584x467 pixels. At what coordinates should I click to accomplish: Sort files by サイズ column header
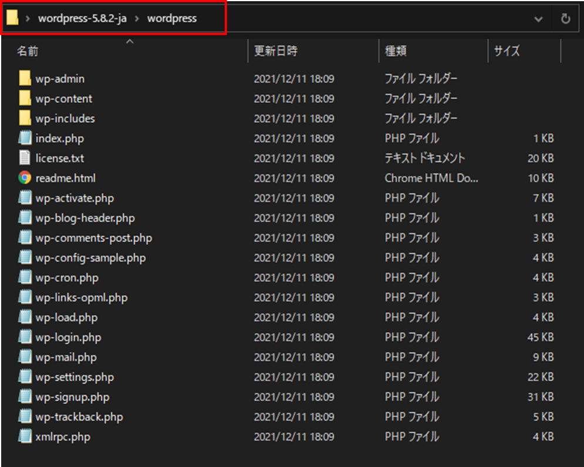point(507,52)
